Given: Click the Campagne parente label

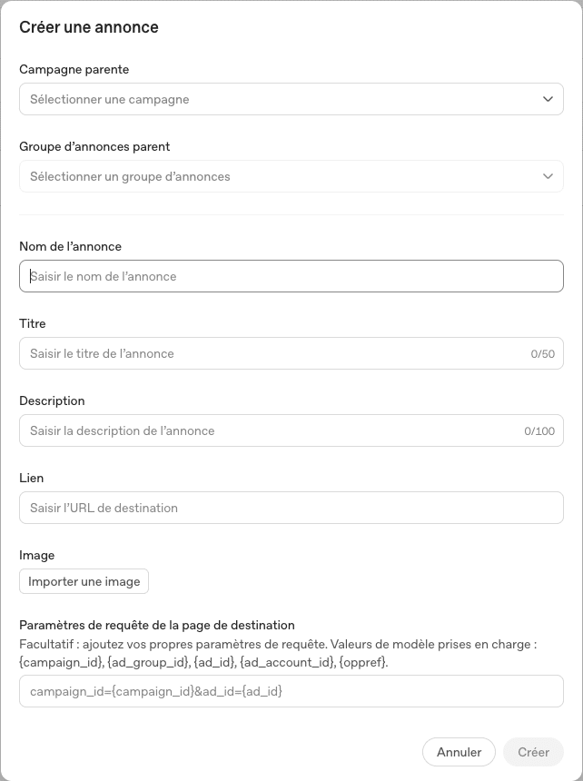Looking at the screenshot, I should [74, 69].
